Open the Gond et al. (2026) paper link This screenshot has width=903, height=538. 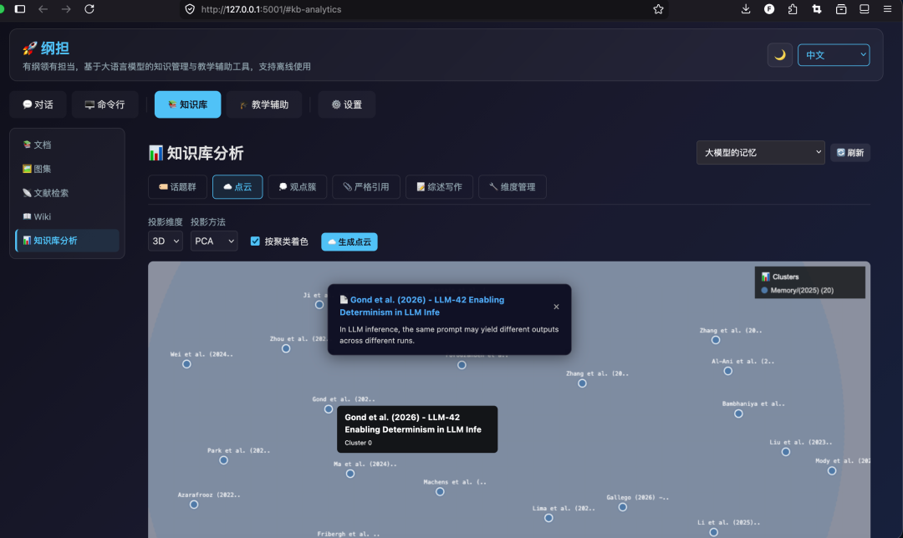point(421,306)
